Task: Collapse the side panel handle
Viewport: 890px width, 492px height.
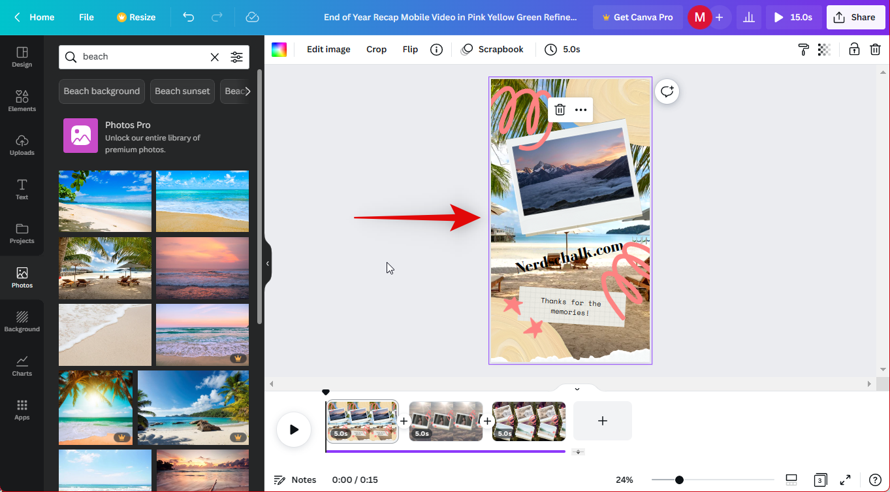Action: (x=268, y=263)
